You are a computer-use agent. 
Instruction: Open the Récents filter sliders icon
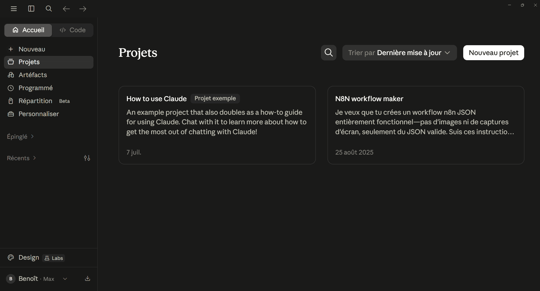(87, 158)
